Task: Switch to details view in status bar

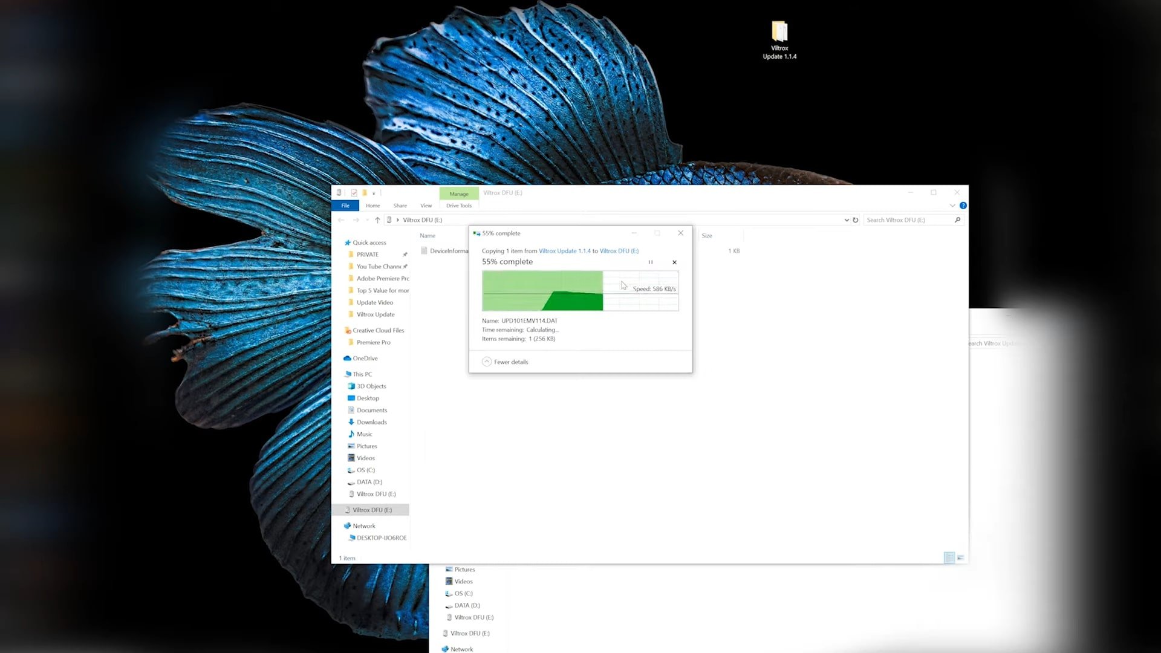Action: [x=949, y=557]
